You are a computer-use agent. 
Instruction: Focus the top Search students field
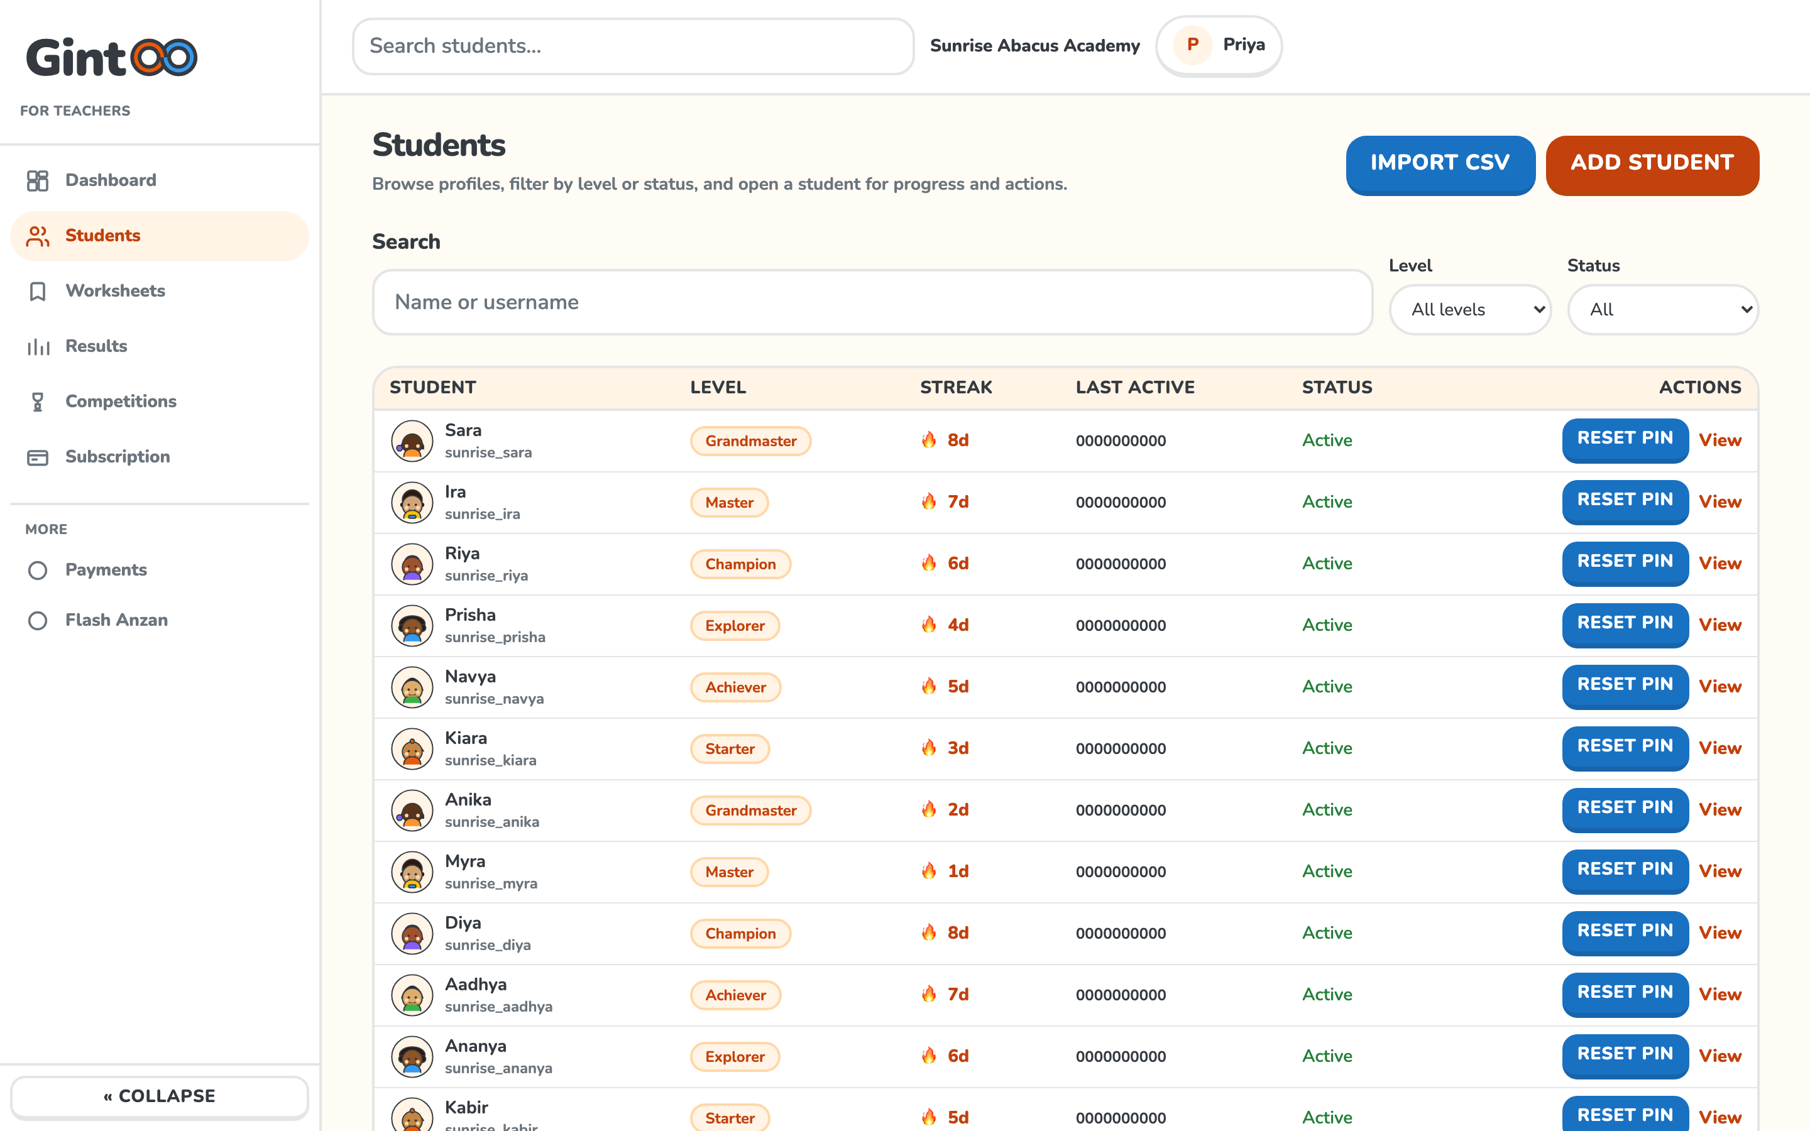[633, 46]
